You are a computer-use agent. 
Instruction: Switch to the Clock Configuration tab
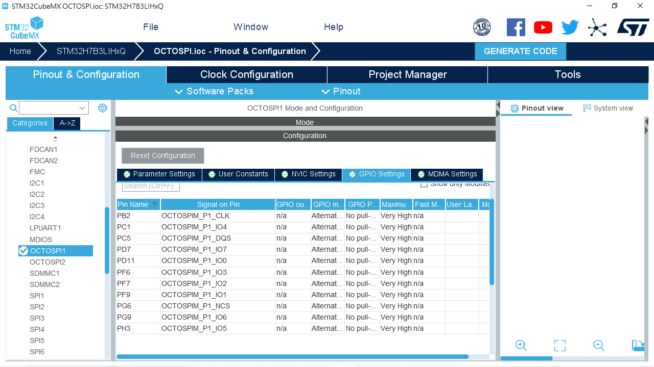[x=247, y=74]
